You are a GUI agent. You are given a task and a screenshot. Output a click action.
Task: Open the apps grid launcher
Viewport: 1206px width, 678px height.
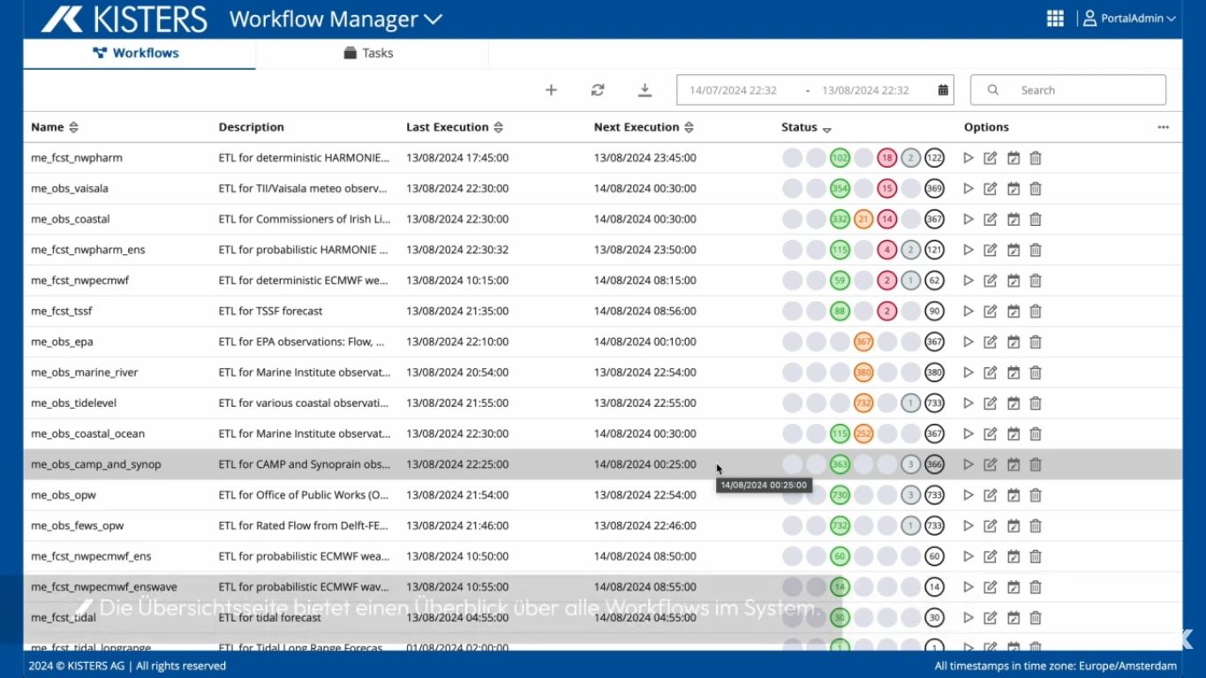[1055, 19]
